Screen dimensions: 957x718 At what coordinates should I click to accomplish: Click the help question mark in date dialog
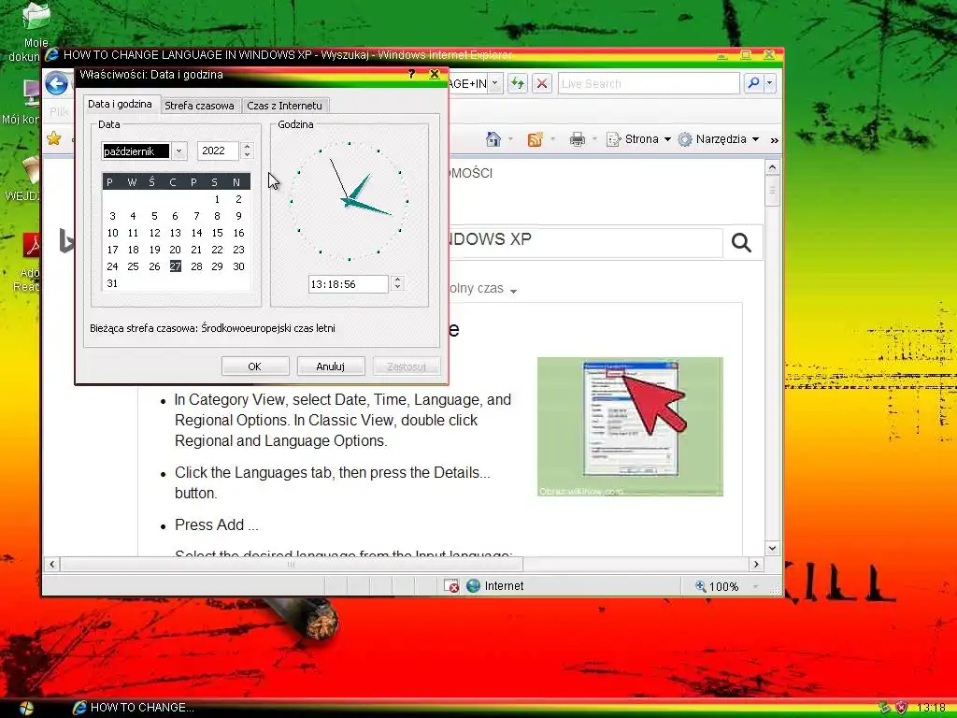[411, 75]
